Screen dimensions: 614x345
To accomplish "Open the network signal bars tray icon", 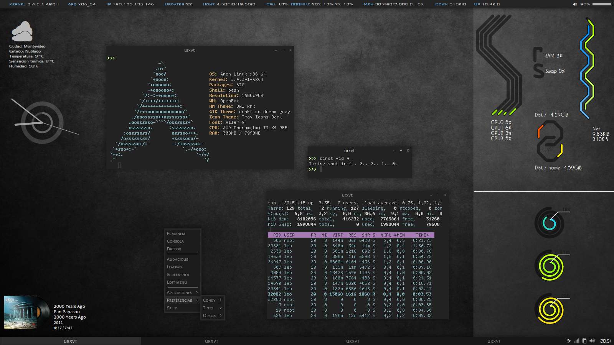I will 576,341.
